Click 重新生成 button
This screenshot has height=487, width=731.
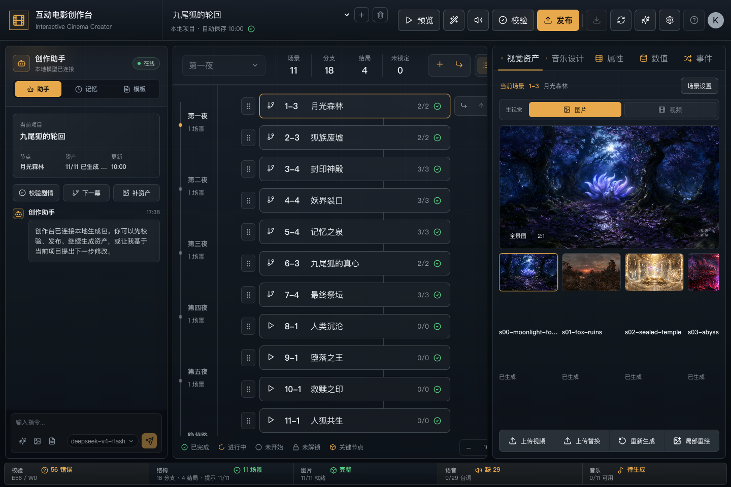(637, 441)
